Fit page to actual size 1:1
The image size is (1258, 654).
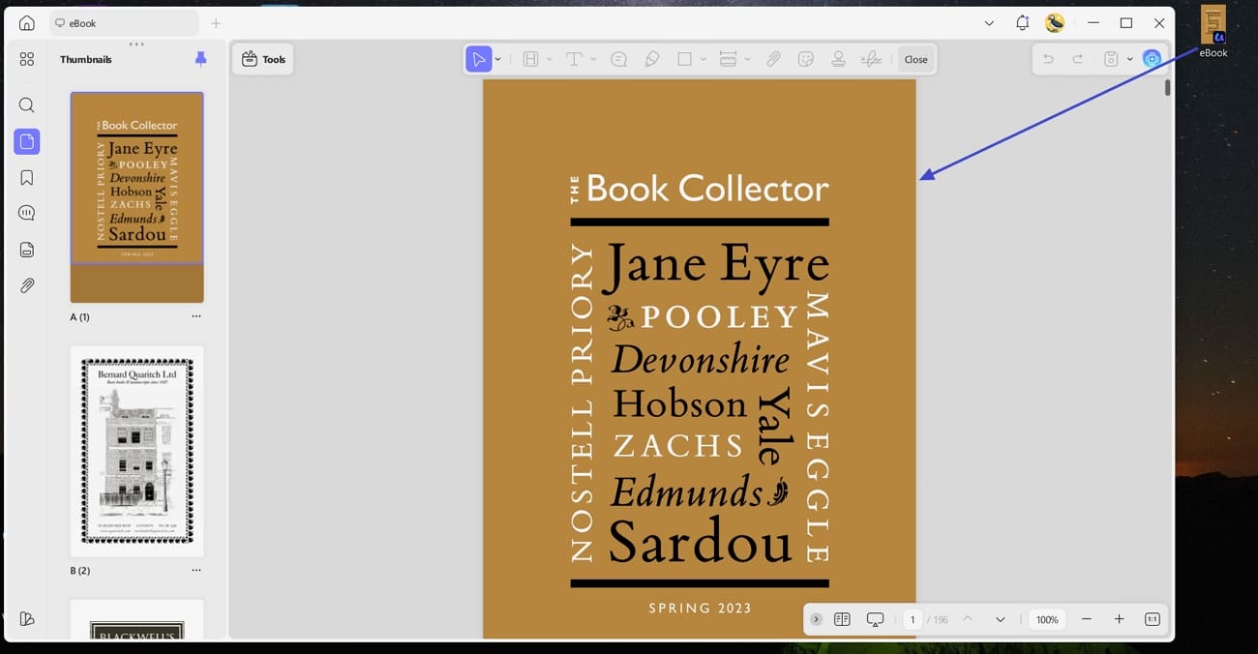1152,619
